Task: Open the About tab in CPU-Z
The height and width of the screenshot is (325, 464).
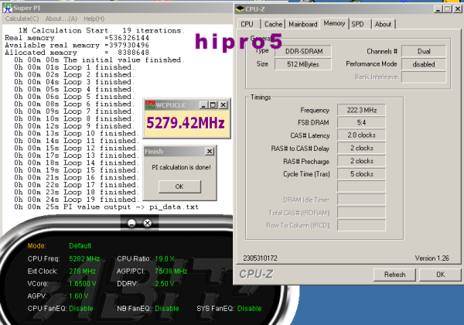Action: pyautogui.click(x=383, y=24)
